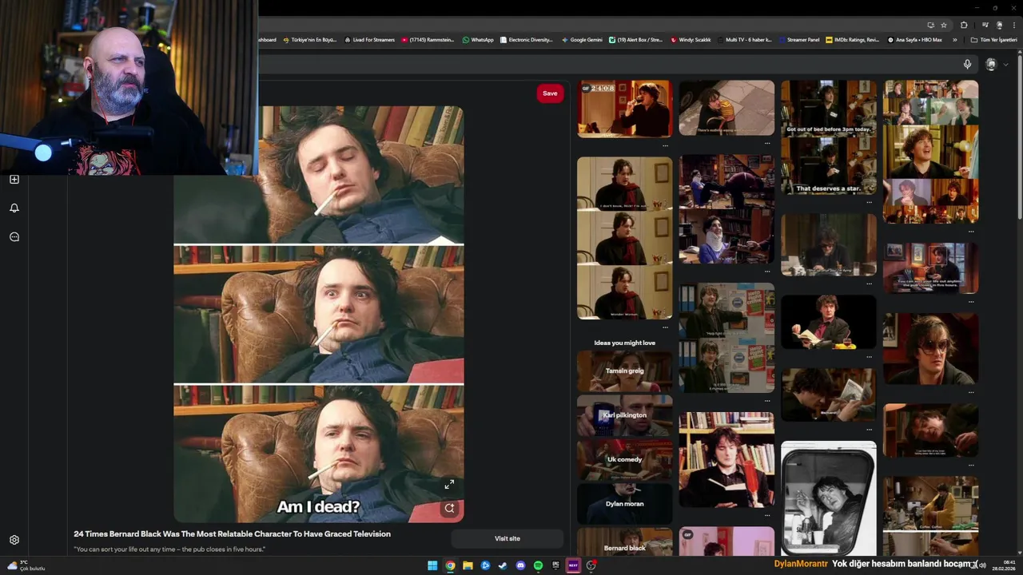Open the IMDb Ratings bookmark
1023x575 pixels.
point(852,40)
